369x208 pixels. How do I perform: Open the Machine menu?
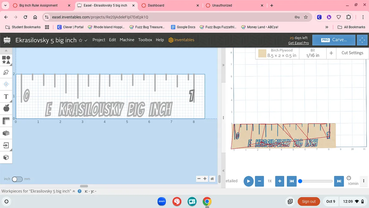127,40
